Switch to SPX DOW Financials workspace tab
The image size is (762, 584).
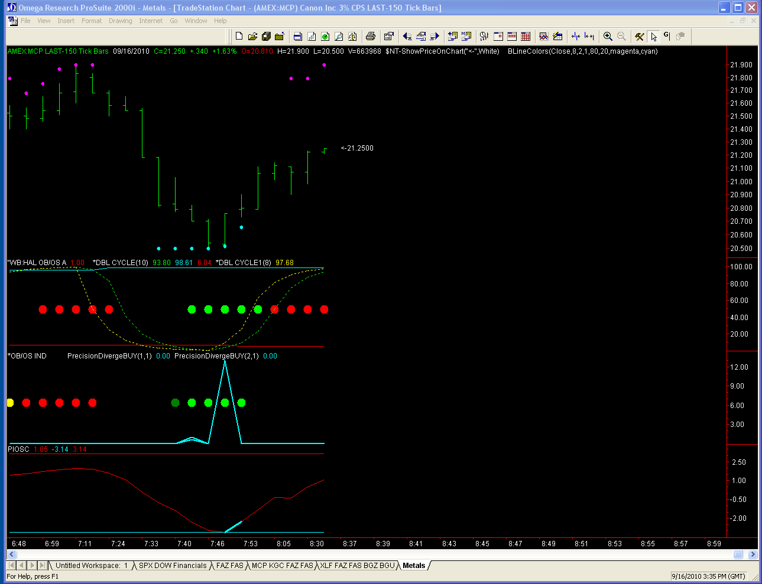[x=173, y=566]
